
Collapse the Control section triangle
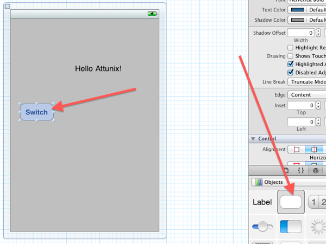[253, 139]
